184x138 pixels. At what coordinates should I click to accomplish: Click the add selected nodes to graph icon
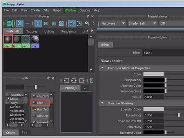(x=92, y=80)
